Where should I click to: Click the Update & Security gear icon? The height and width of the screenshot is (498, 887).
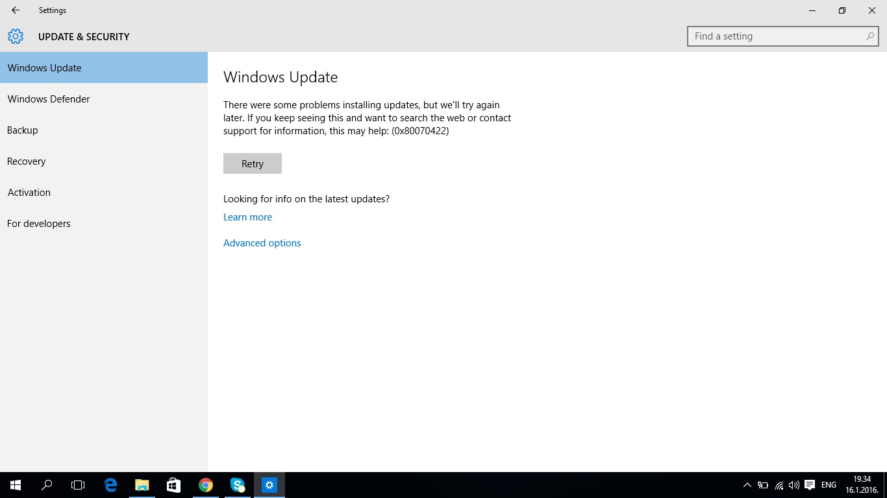(x=16, y=36)
